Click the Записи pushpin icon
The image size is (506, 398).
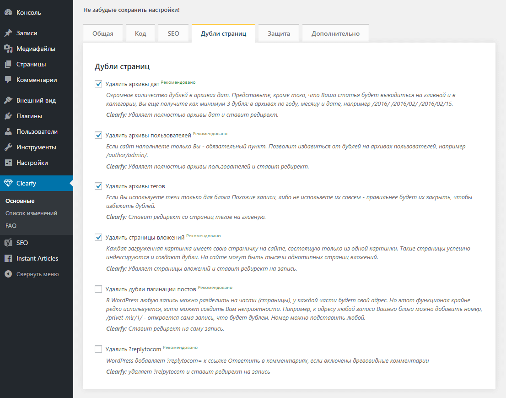(x=8, y=33)
